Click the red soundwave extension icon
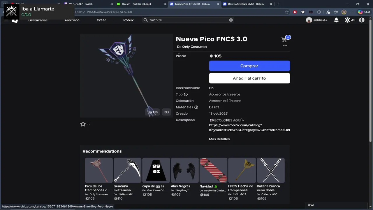Viewport: 373px width, 210px height. tap(311, 12)
